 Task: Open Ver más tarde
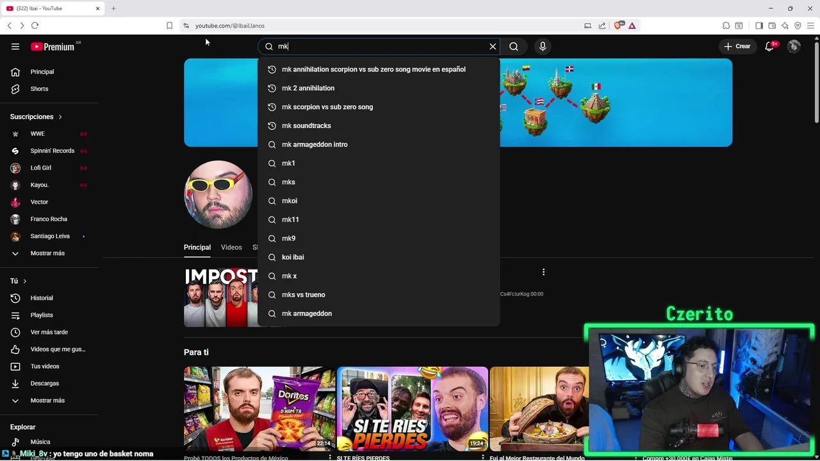[x=49, y=332]
